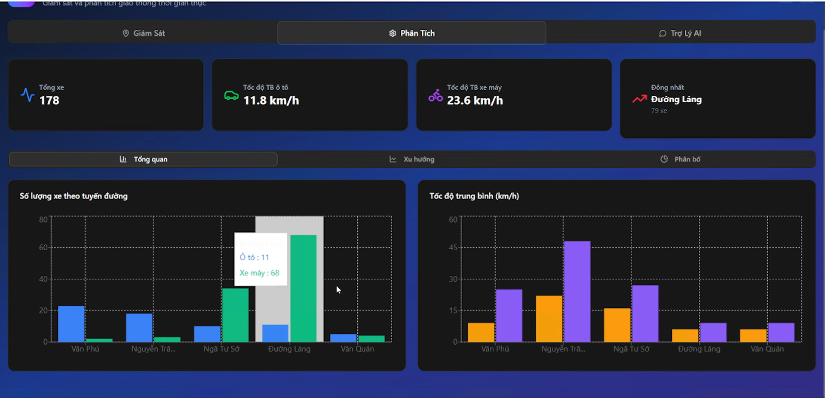Image resolution: width=825 pixels, height=398 pixels.
Task: Switch to the Xu hướng sub-tab
Action: [x=412, y=159]
